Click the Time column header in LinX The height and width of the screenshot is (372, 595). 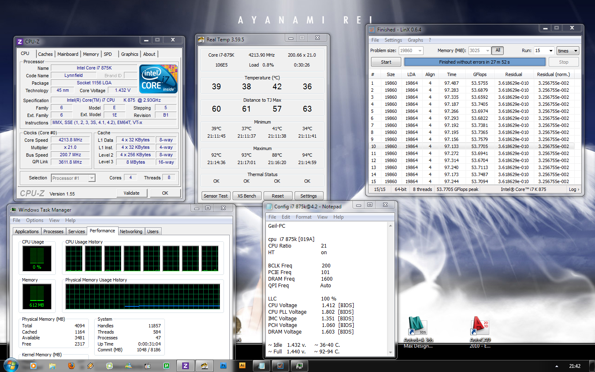click(452, 74)
